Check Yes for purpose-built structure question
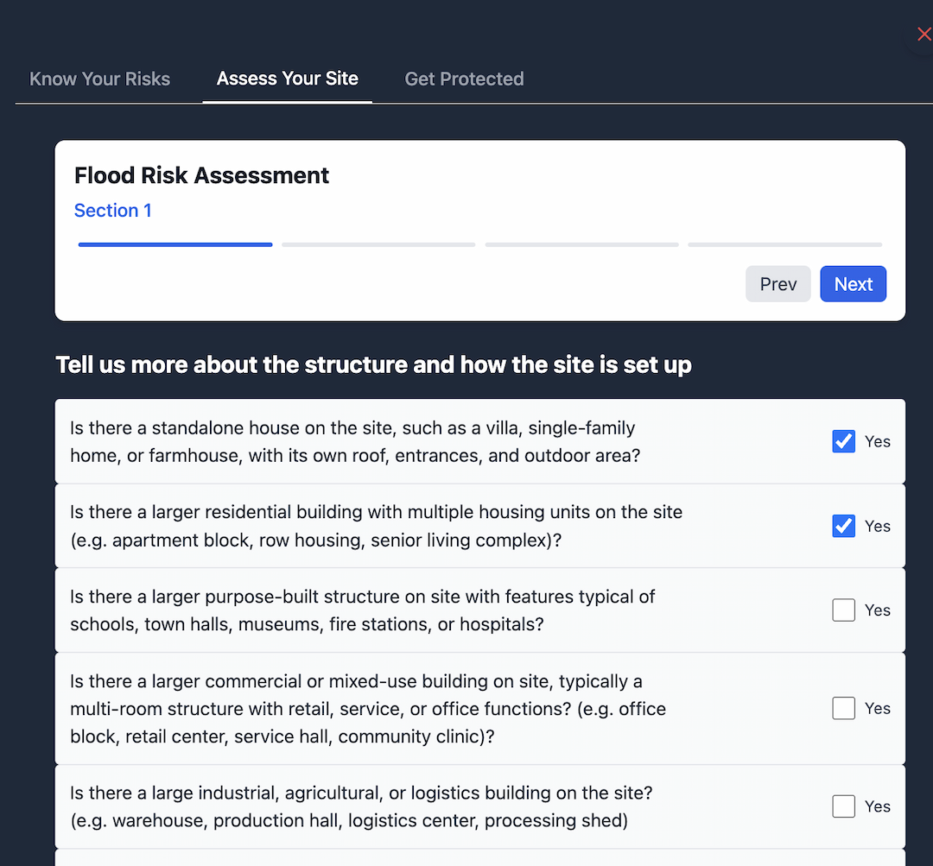 pos(843,610)
